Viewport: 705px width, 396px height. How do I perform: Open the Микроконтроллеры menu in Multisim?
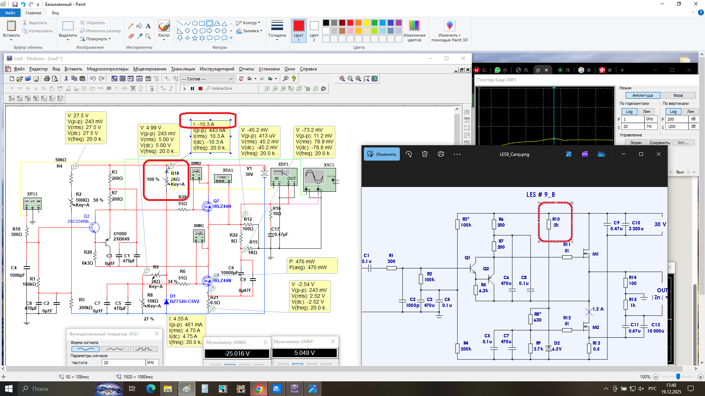coord(108,69)
